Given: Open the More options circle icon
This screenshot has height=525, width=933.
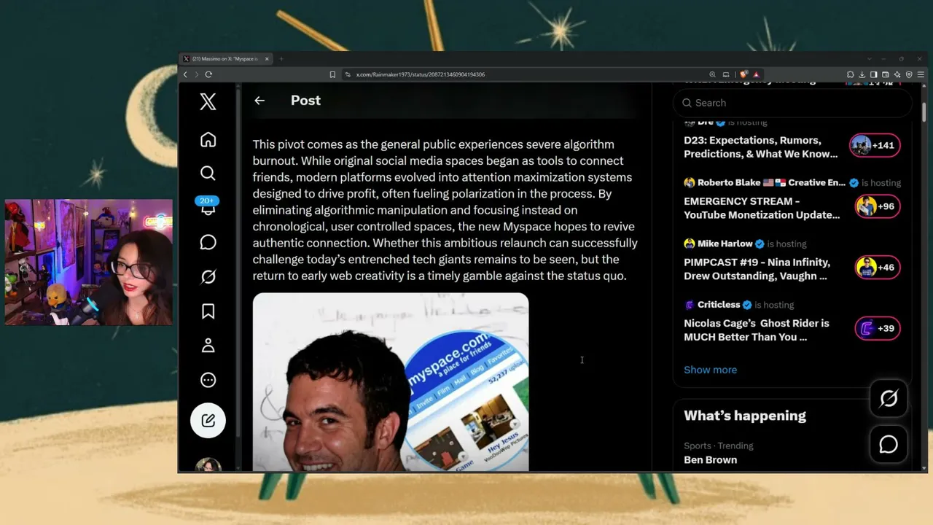Looking at the screenshot, I should 208,380.
